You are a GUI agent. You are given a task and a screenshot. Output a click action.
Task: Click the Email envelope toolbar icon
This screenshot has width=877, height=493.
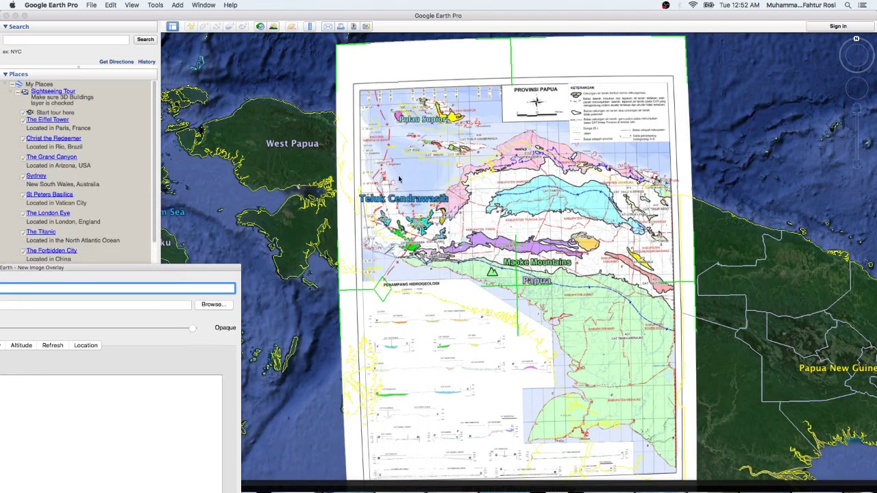pos(328,26)
